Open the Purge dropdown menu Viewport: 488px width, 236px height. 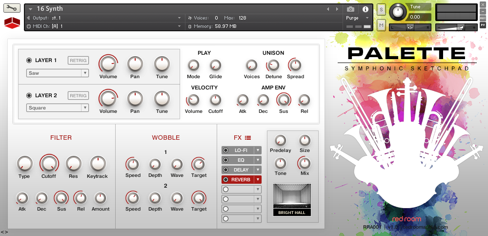pyautogui.click(x=357, y=18)
